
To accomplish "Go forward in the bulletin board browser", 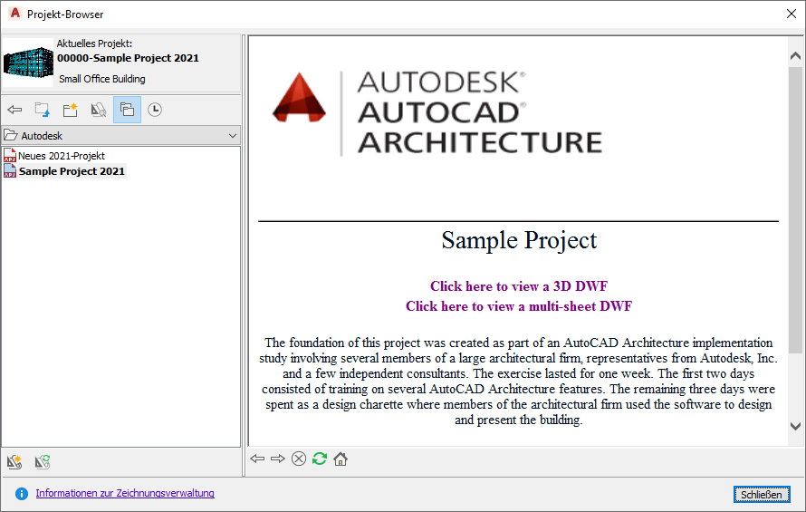I will [278, 459].
